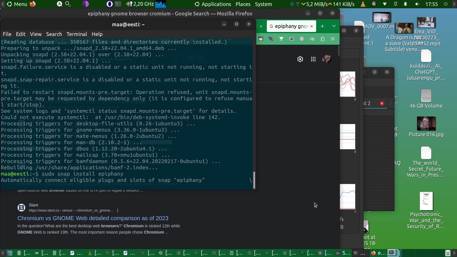Open Google settings gear icon

pos(300,59)
